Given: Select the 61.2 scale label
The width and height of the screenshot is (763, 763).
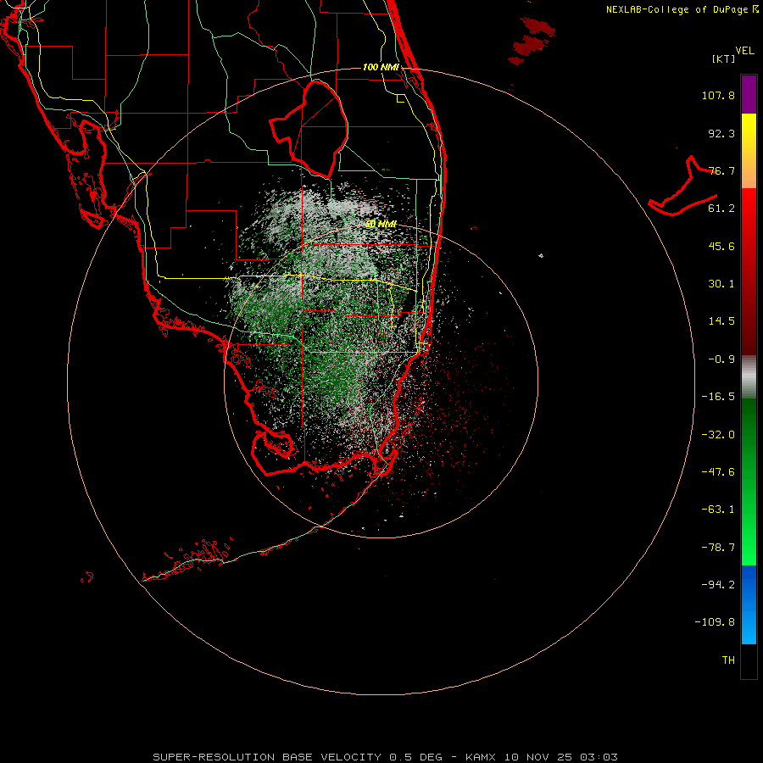Looking at the screenshot, I should point(721,209).
